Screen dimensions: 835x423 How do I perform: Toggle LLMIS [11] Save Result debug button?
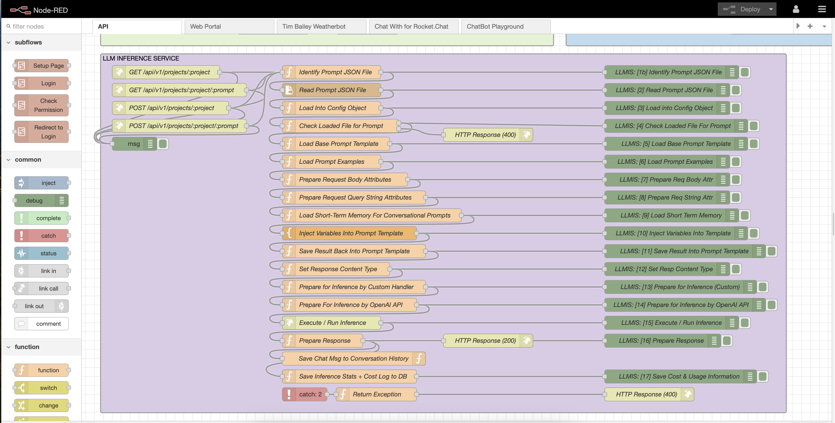771,251
